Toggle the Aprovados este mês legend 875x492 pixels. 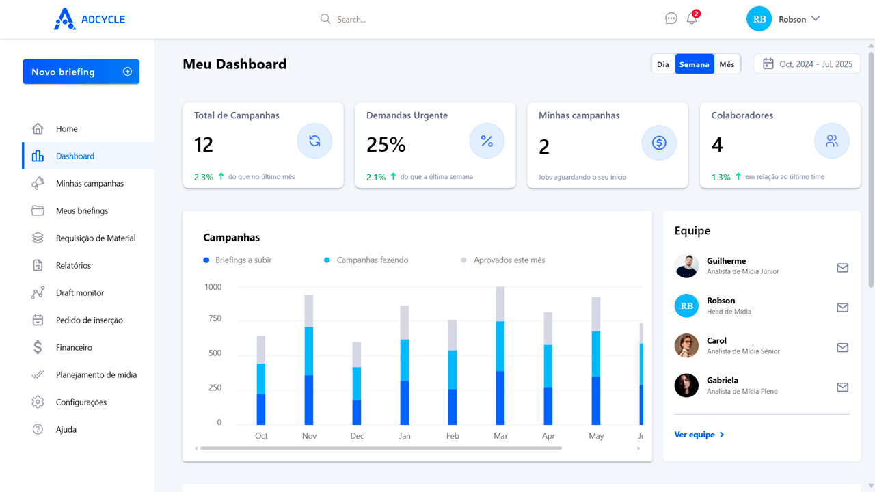(x=503, y=260)
